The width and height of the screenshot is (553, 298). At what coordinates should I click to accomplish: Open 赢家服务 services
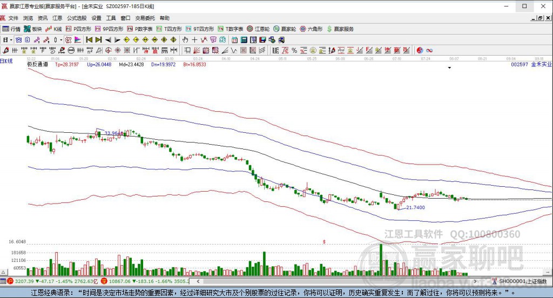click(x=340, y=29)
